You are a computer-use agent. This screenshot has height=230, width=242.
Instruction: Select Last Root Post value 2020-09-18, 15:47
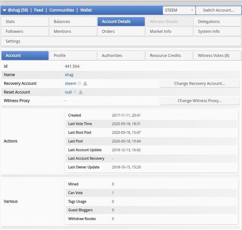126,133
